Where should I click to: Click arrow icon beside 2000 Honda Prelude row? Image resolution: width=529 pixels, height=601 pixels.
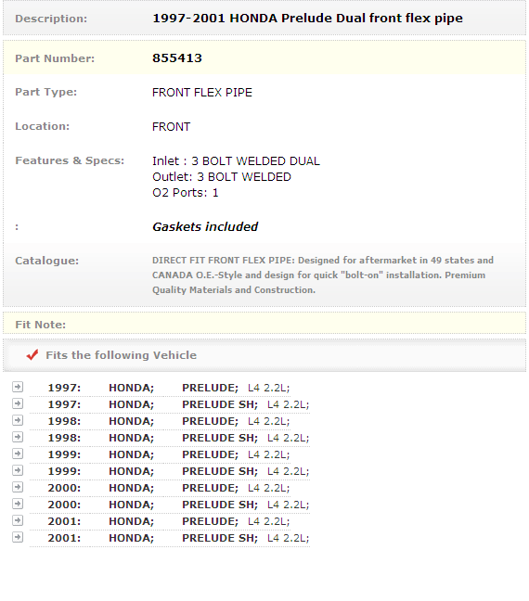18,487
